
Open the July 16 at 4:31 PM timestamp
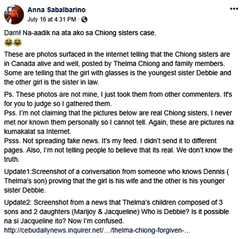point(52,19)
